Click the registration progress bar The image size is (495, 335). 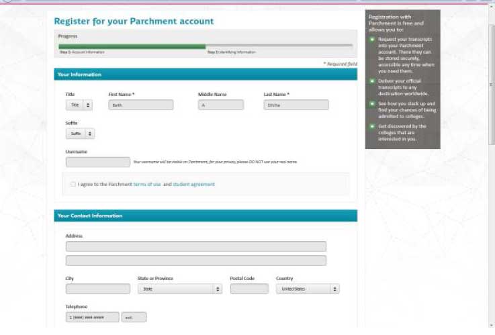coord(206,46)
